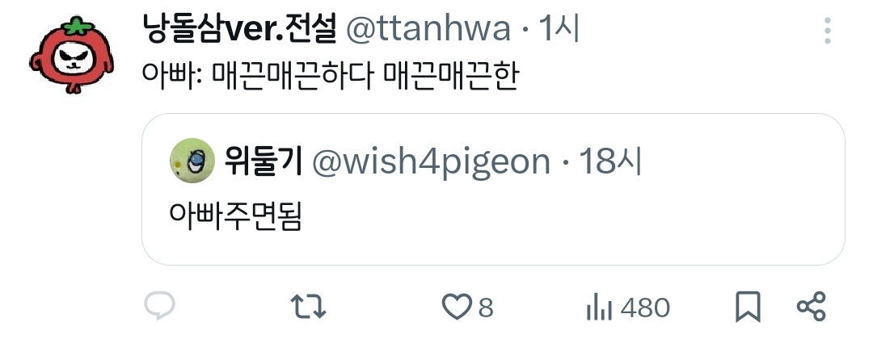Visit the @ttanhwa handle

(x=428, y=29)
